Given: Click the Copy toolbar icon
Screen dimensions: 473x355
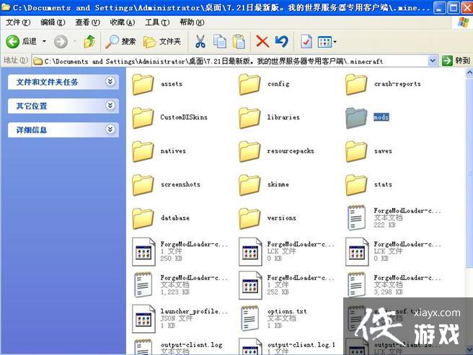Looking at the screenshot, I should click(x=219, y=42).
